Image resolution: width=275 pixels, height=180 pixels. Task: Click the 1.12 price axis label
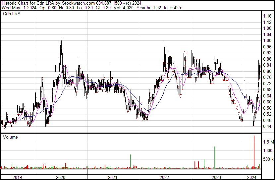click(x=267, y=22)
